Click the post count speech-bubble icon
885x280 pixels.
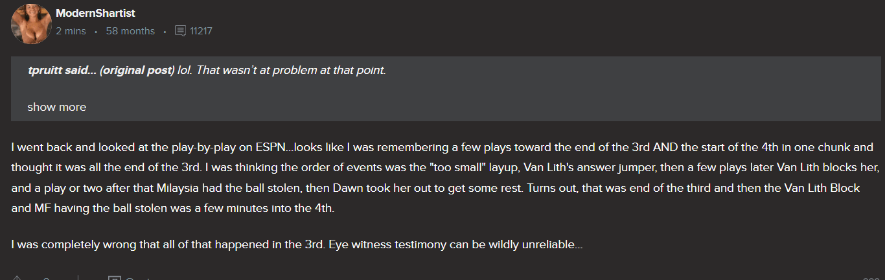(x=180, y=31)
